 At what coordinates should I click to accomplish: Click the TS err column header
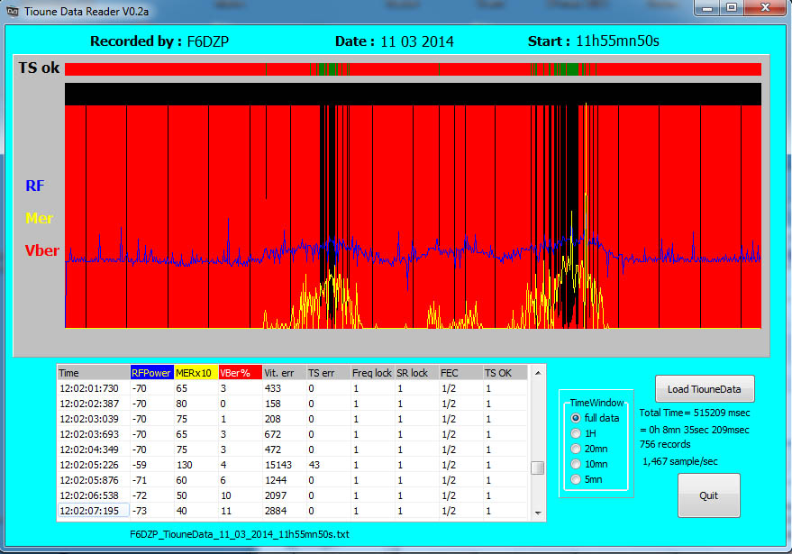click(328, 373)
